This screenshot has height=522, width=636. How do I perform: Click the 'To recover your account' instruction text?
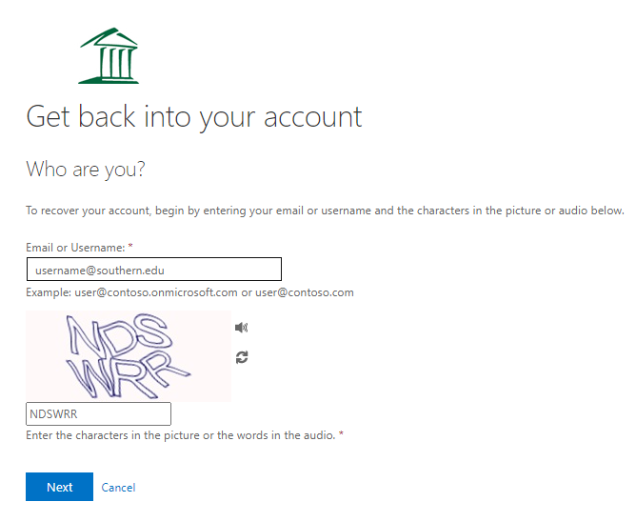325,211
